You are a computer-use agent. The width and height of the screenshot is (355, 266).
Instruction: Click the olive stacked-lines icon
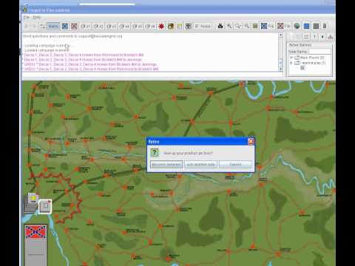(x=255, y=26)
